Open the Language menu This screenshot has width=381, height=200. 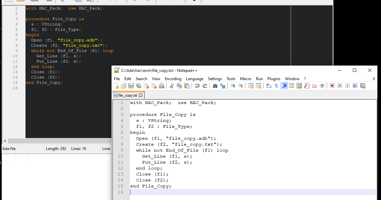click(x=195, y=78)
